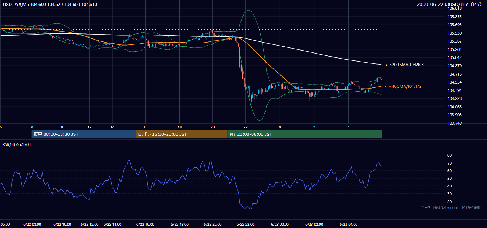This screenshot has height=228, width=487.
Task: Click the 6/22 12:00 date axis label
Action: click(89, 224)
